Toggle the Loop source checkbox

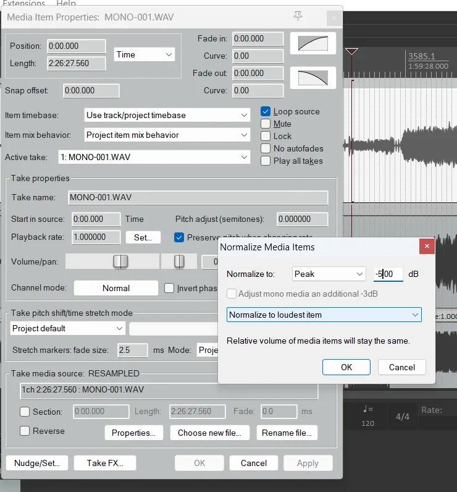point(265,111)
